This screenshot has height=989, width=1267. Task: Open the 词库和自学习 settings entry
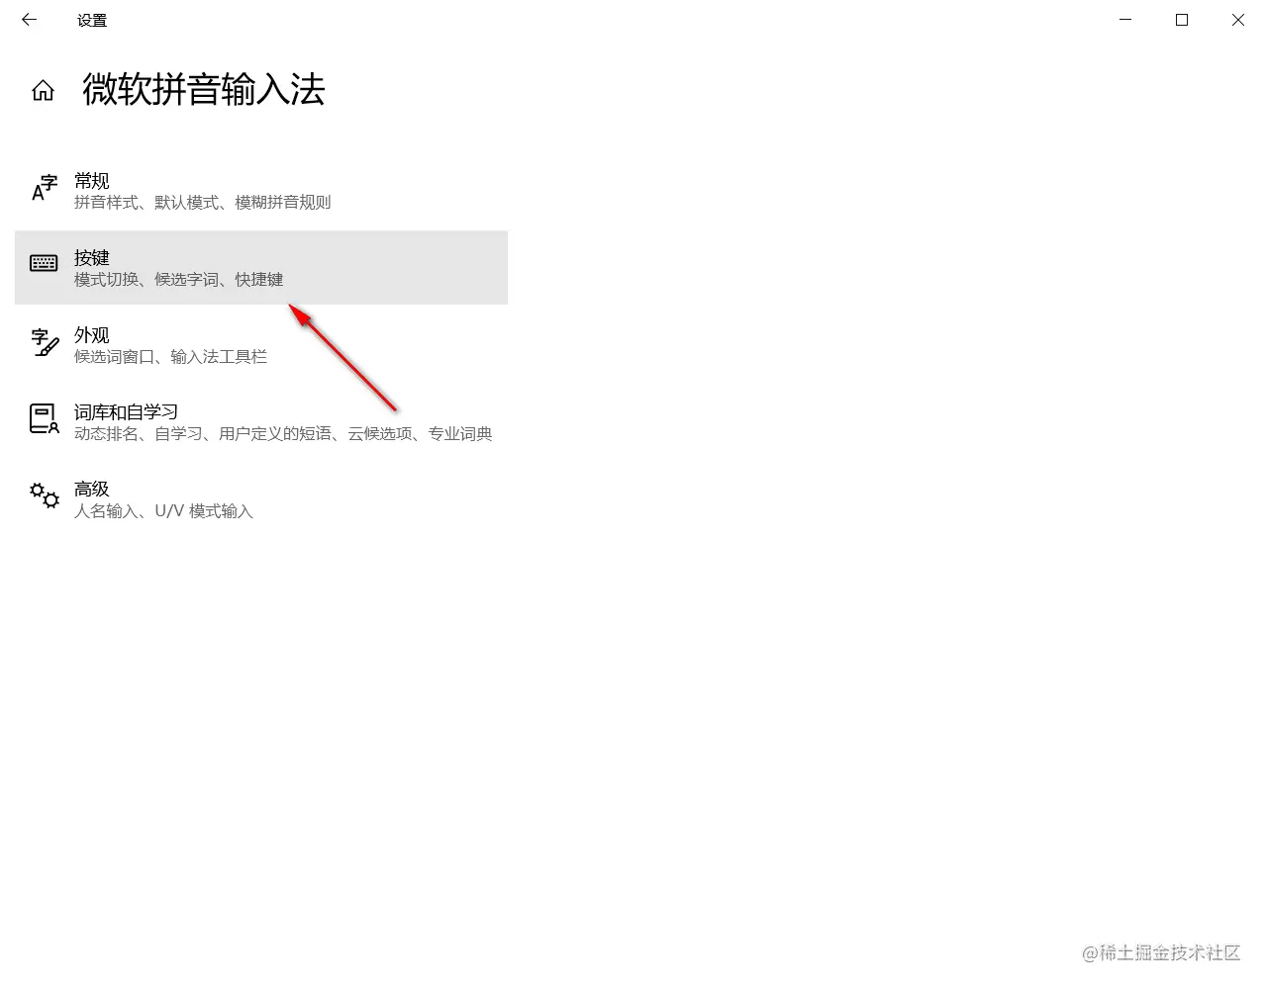pyautogui.click(x=261, y=421)
